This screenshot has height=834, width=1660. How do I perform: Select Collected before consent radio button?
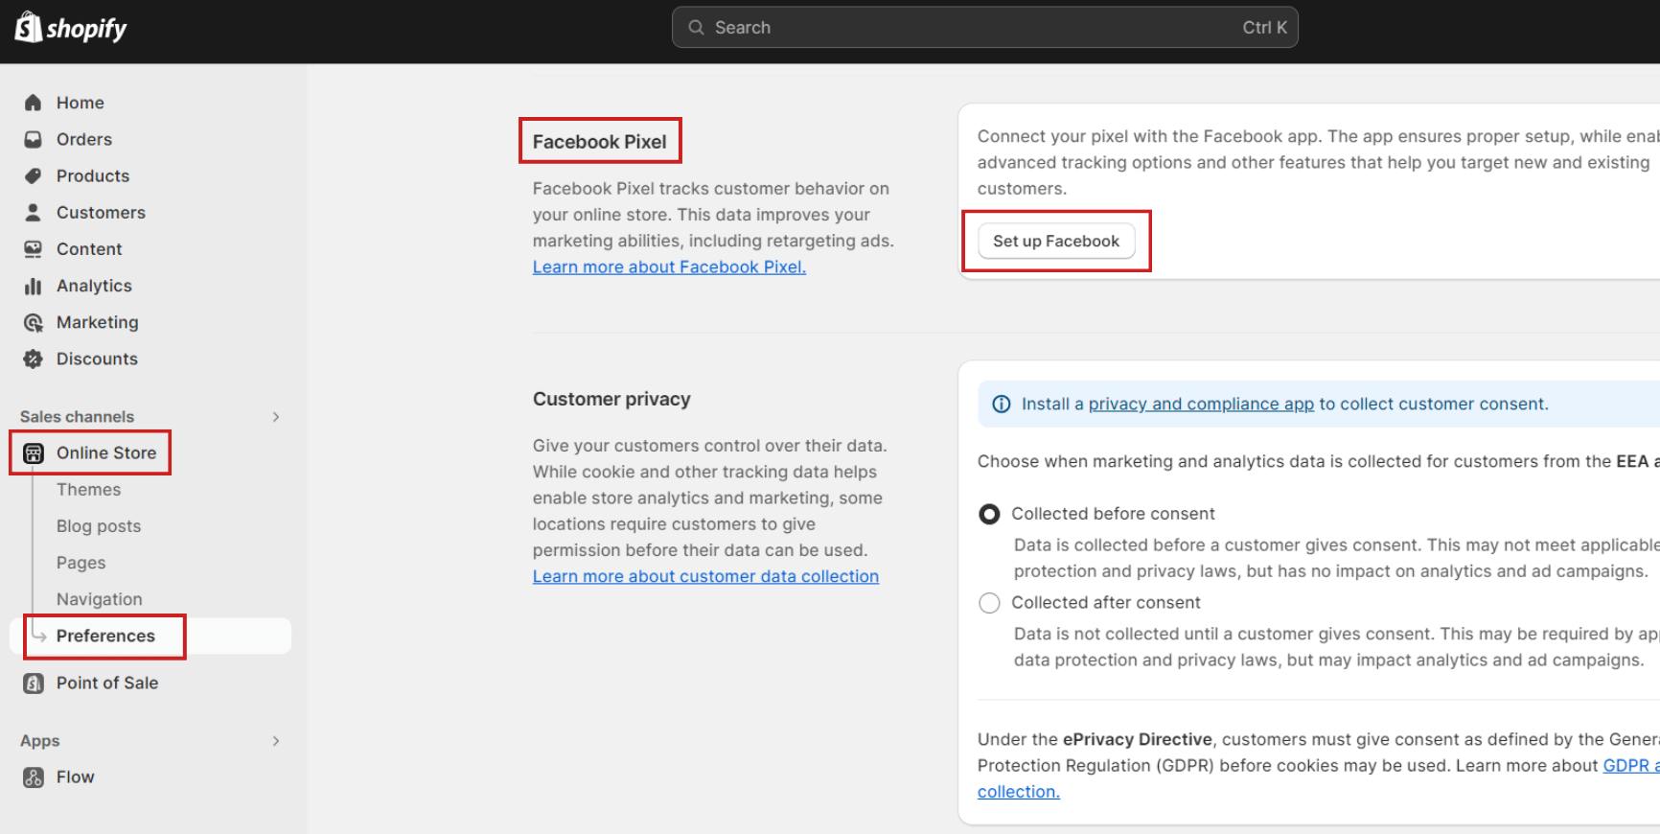click(989, 514)
